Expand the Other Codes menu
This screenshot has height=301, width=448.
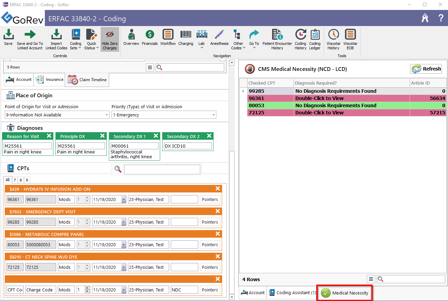click(238, 39)
